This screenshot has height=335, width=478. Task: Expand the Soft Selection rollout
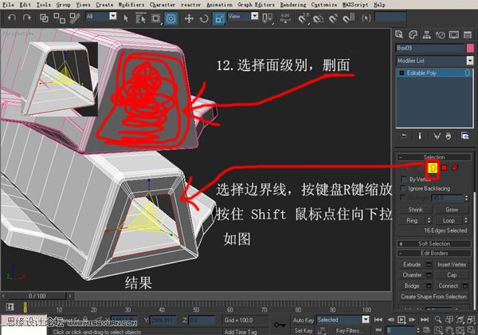(x=434, y=243)
